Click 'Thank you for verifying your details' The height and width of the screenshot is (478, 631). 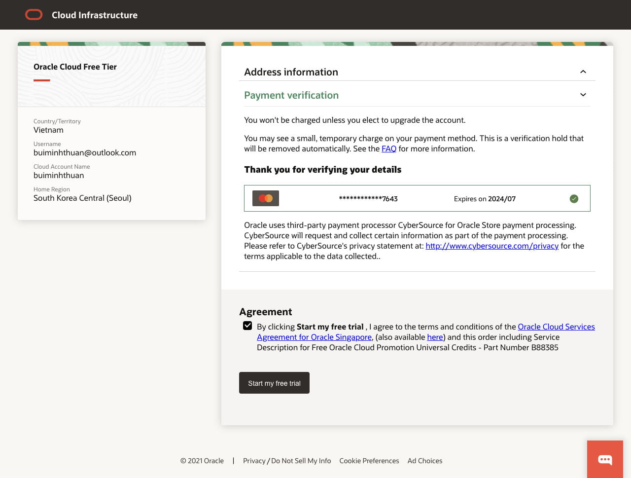click(x=323, y=170)
